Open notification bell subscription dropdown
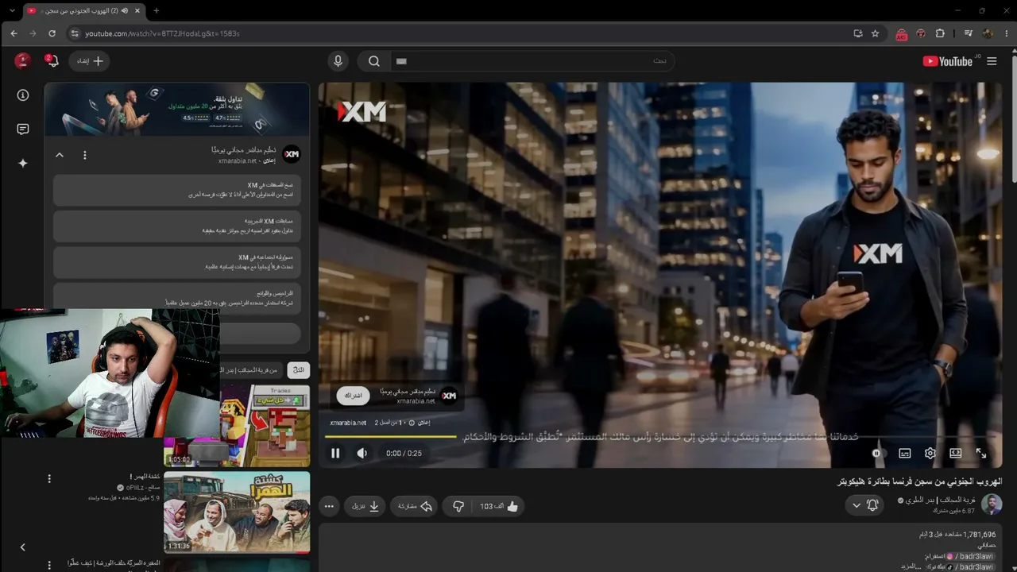The image size is (1017, 572). click(864, 505)
